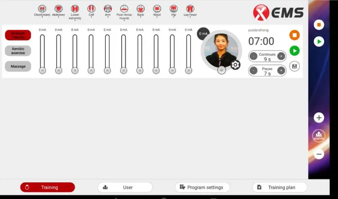Click the save floppy disk icon
Viewport: 338px width, 199px height.
point(294,66)
